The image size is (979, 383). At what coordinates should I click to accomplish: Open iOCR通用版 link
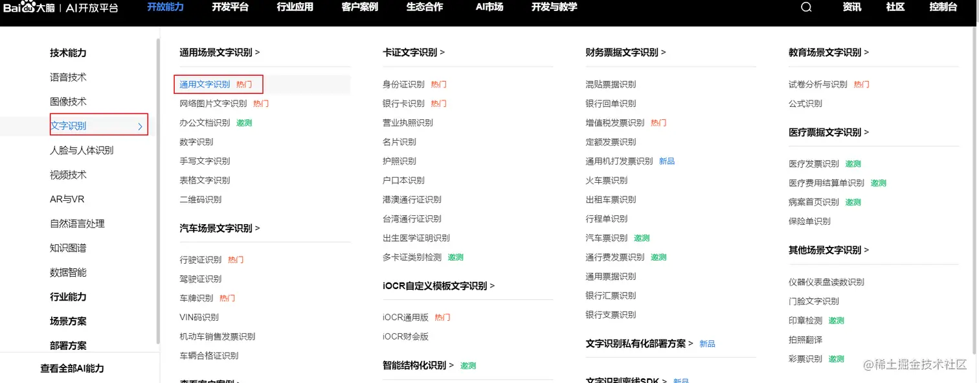[x=405, y=318]
